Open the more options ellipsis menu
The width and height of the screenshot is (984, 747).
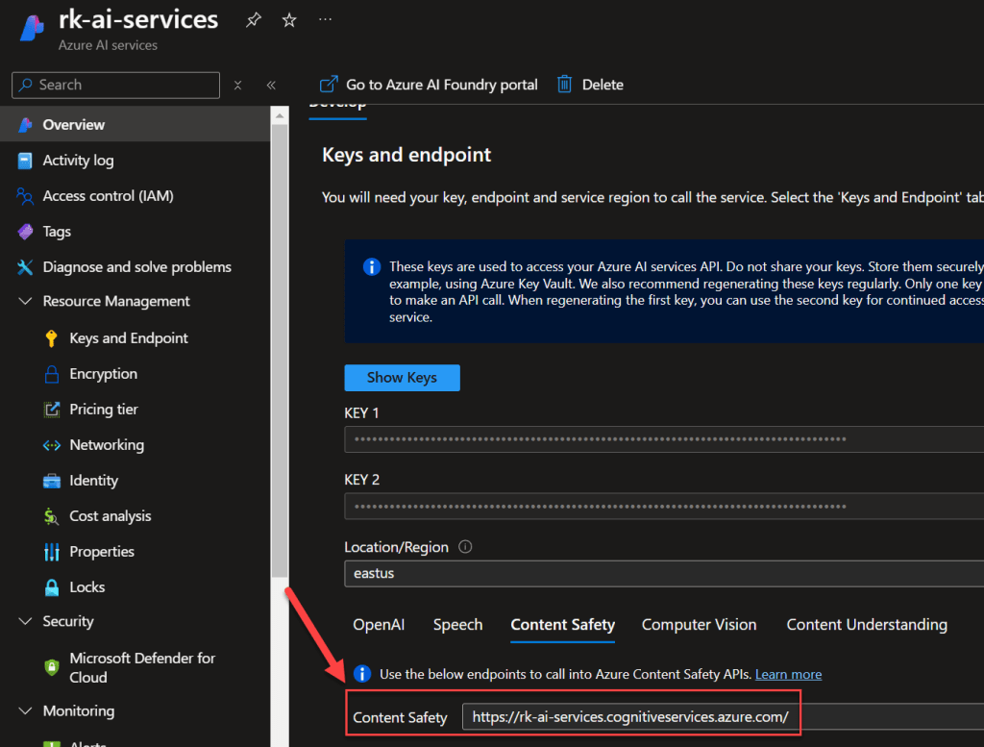pos(326,19)
